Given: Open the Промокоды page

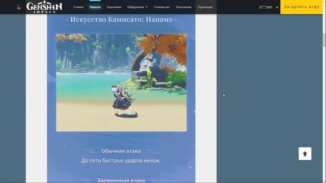Looking at the screenshot, I should pyautogui.click(x=205, y=7).
